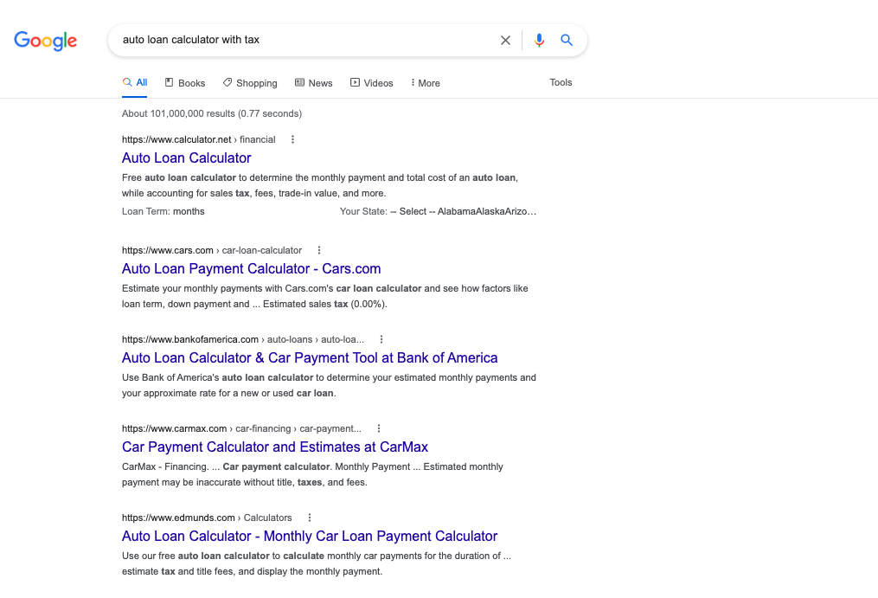The width and height of the screenshot is (878, 598).
Task: Switch to Books tab
Action: 185,83
